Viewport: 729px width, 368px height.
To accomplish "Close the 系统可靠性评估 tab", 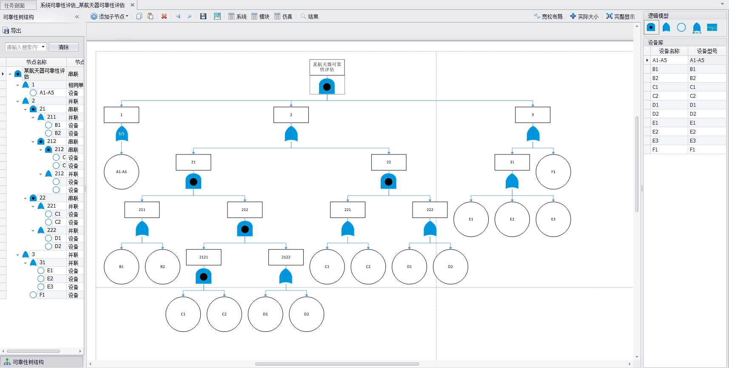I will pyautogui.click(x=132, y=5).
